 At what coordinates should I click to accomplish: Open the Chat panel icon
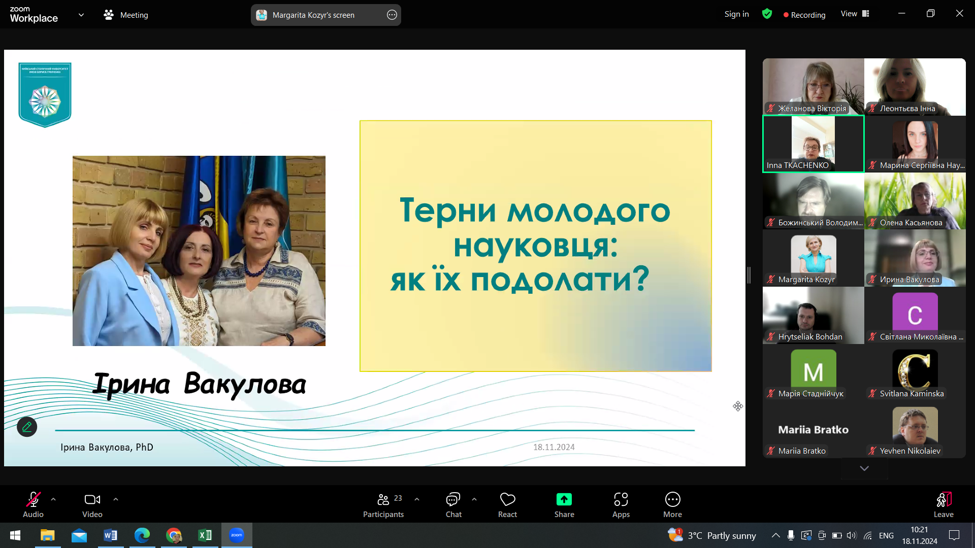tap(453, 500)
